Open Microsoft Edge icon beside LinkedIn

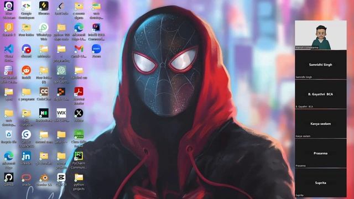(9, 156)
